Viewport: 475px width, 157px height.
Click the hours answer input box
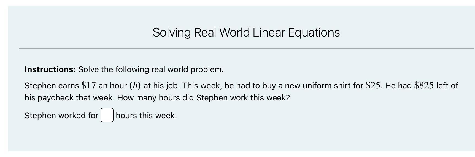pos(107,115)
